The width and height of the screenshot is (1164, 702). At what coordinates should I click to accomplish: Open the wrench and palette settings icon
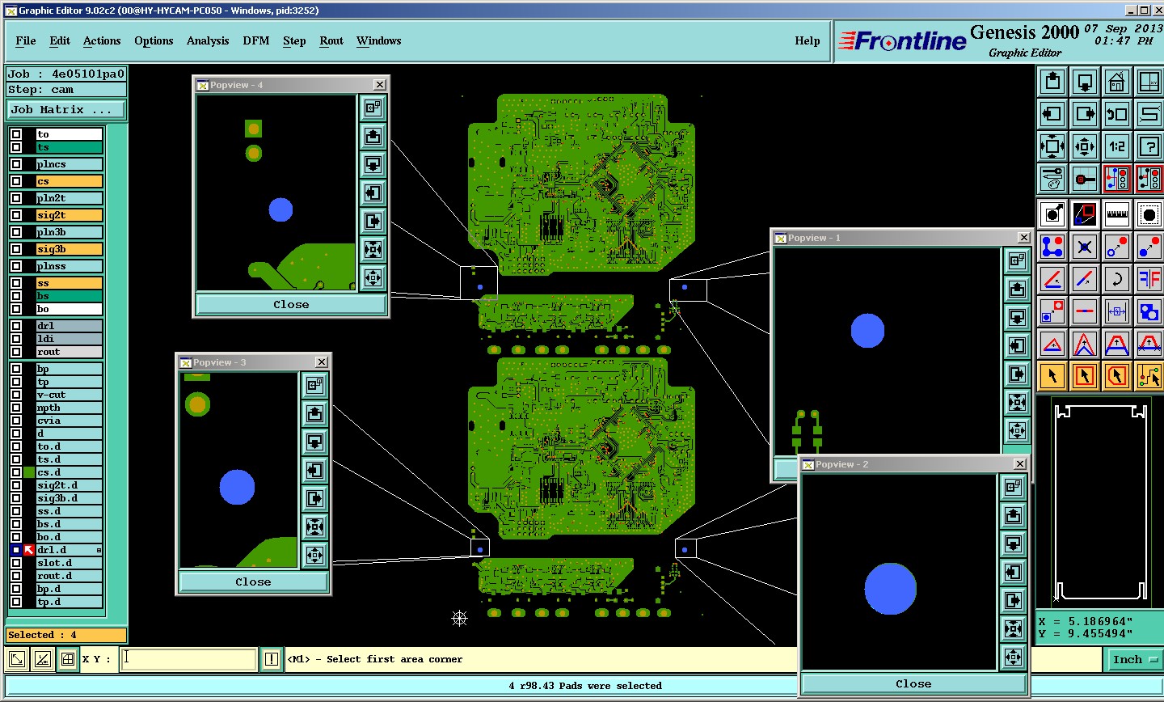coord(1052,179)
